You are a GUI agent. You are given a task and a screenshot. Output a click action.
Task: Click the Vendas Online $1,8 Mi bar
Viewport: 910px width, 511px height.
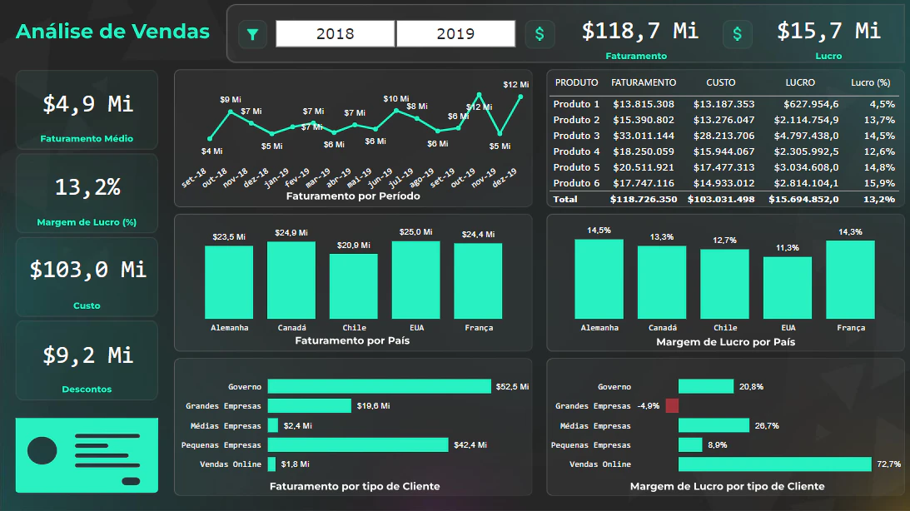[x=271, y=464]
